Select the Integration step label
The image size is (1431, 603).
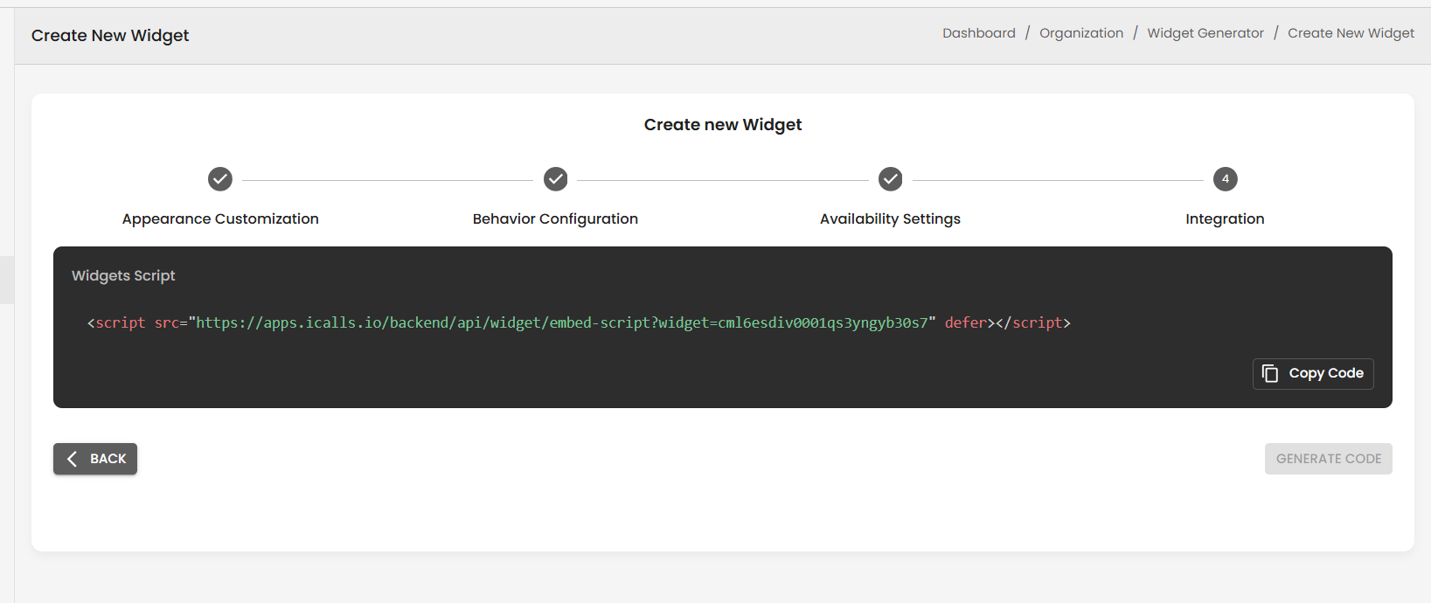[x=1225, y=218]
